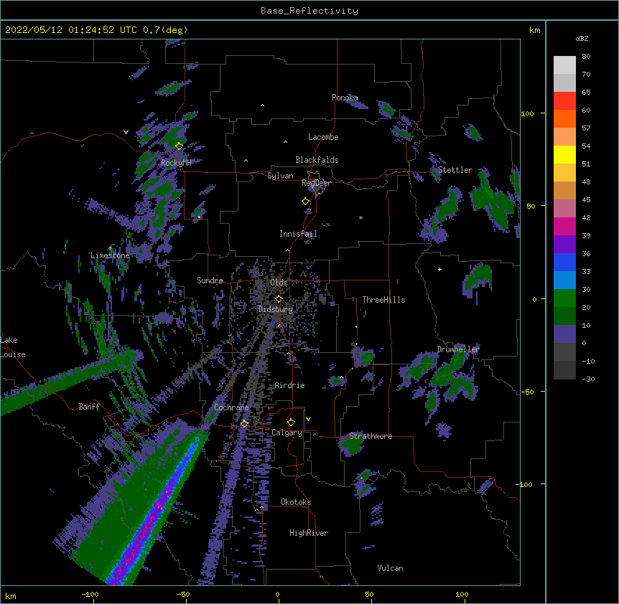Viewport: 619px width, 604px height.
Task: Click the timestamp 2022/05/12 01:24:52 UTC
Action: coord(71,30)
